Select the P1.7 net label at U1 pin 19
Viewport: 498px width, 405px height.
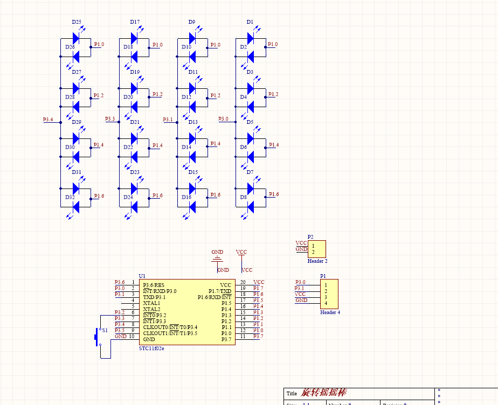coord(258,288)
